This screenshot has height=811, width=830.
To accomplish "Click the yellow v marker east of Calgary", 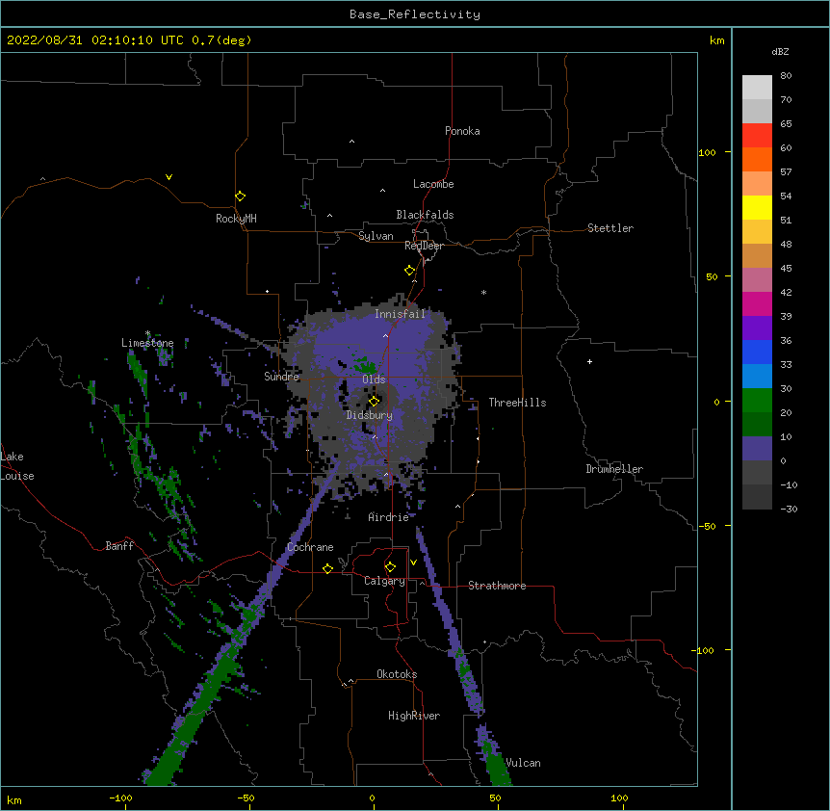I will pyautogui.click(x=413, y=562).
